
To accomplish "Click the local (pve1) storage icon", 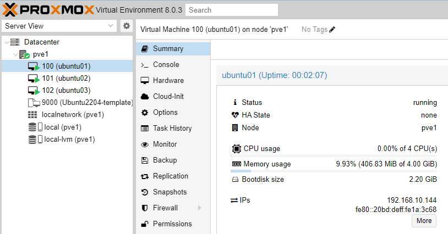I will [35, 127].
